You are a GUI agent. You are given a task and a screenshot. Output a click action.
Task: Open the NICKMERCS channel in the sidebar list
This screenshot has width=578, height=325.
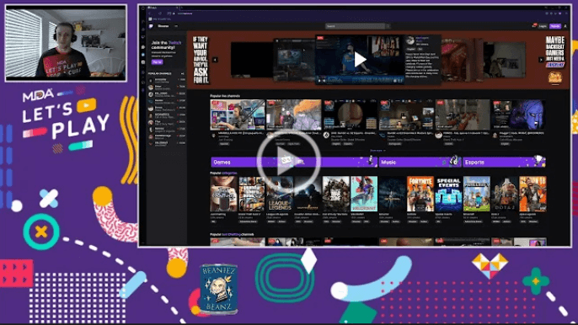click(x=167, y=115)
